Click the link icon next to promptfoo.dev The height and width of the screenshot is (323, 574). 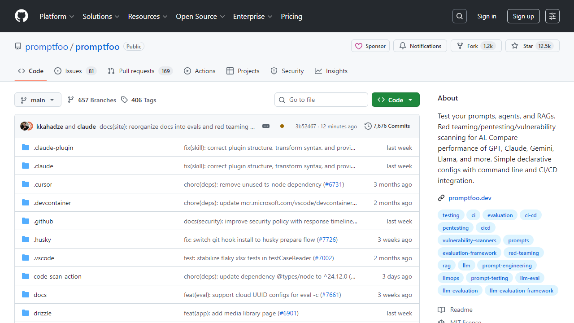point(441,198)
